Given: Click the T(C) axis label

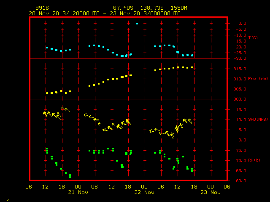Looking at the screenshot, I should pos(253,37).
